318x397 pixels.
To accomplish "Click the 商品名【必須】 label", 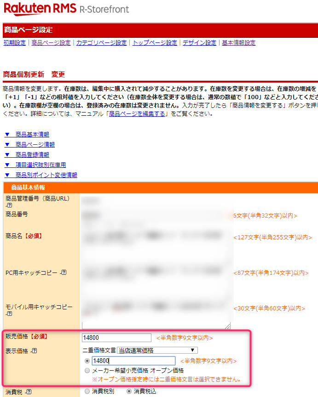I will point(24,236).
